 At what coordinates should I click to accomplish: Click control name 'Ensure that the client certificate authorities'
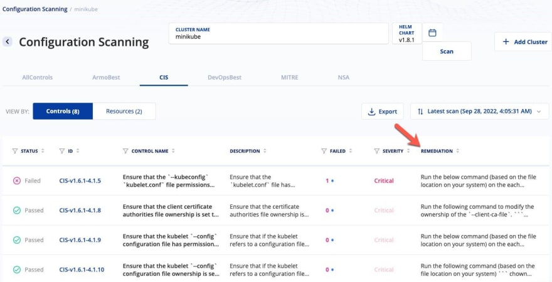[x=171, y=211]
